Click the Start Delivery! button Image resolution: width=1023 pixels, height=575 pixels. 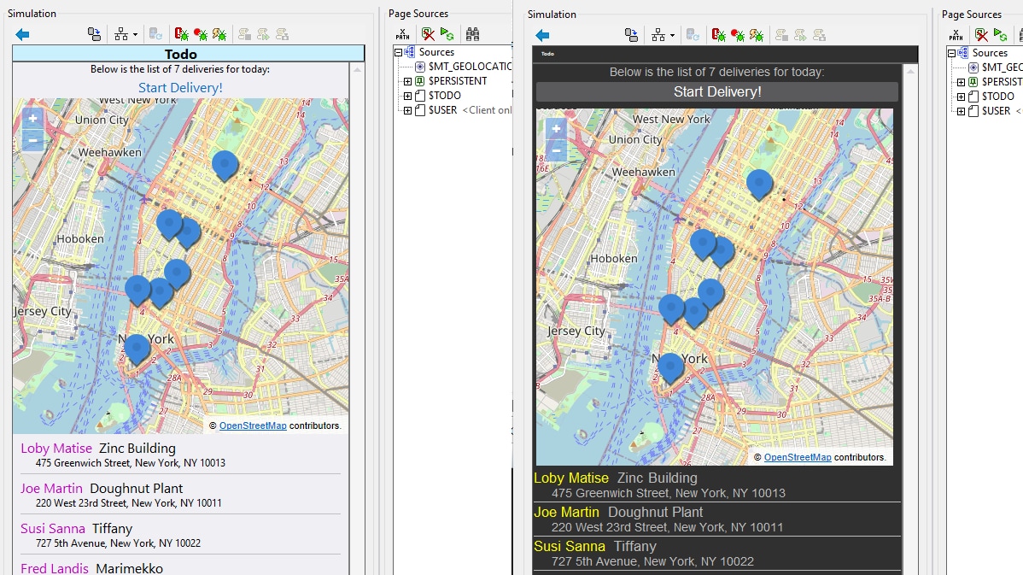point(717,91)
